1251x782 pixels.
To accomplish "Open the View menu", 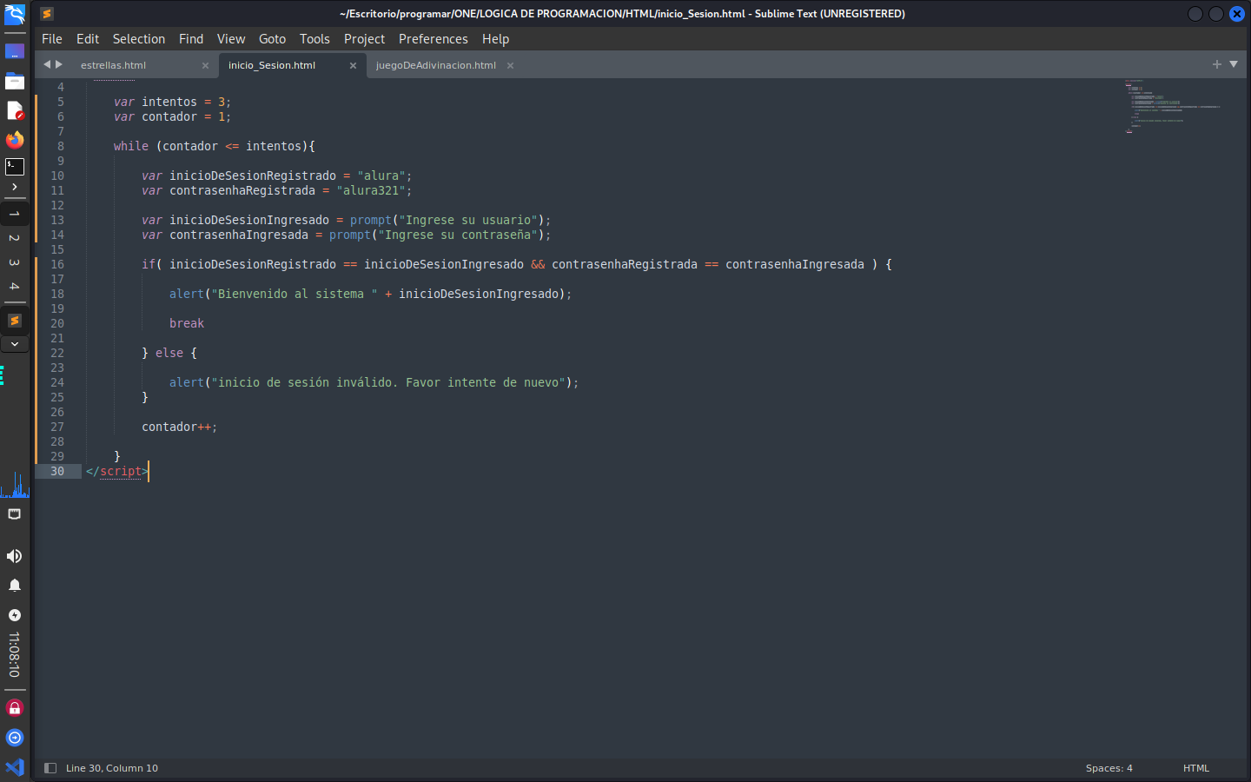I will (231, 39).
